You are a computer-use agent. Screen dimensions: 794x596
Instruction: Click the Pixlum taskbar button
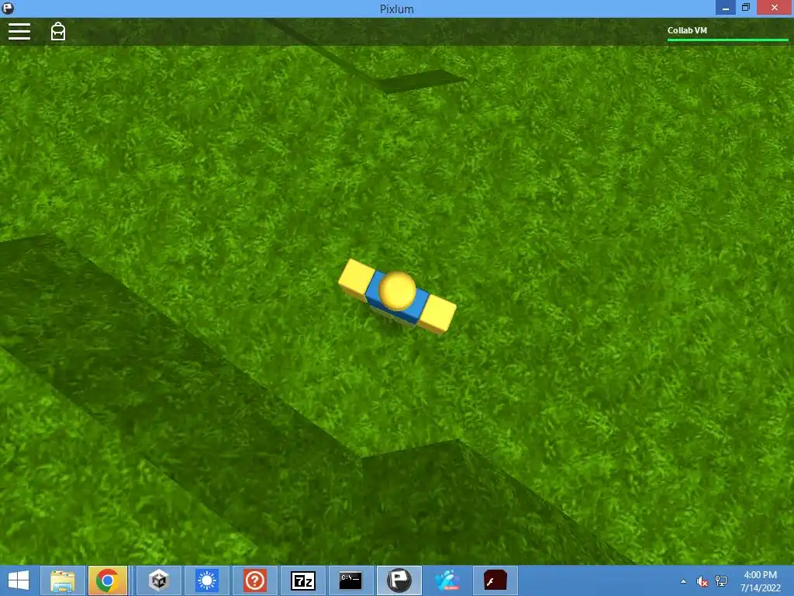[x=399, y=580]
